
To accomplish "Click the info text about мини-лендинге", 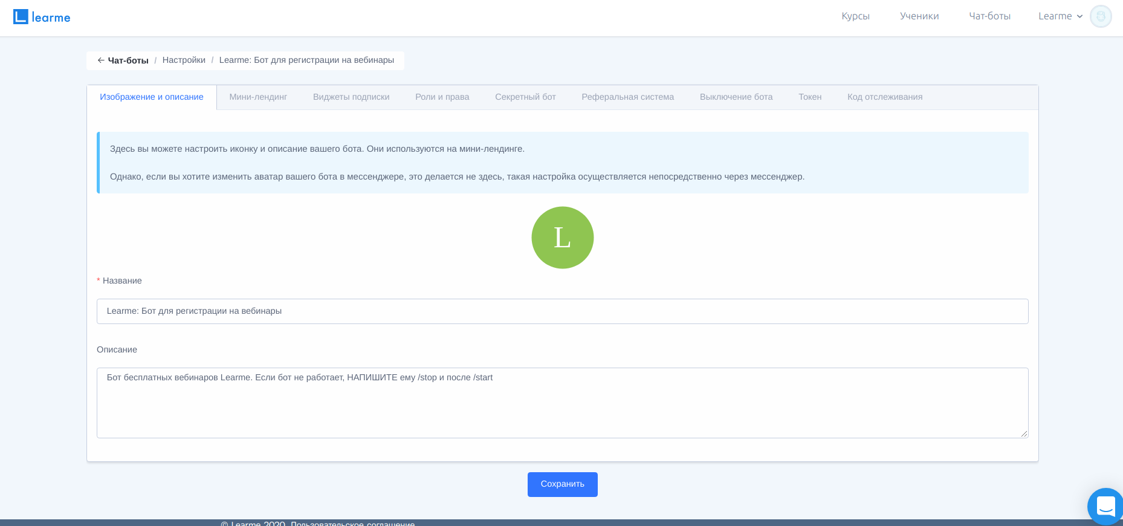I will 317,149.
